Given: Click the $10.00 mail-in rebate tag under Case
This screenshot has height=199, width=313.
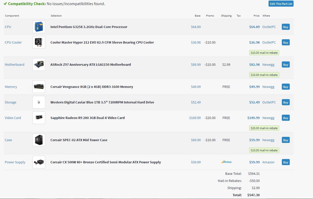Looking at the screenshot, I should pyautogui.click(x=264, y=150).
